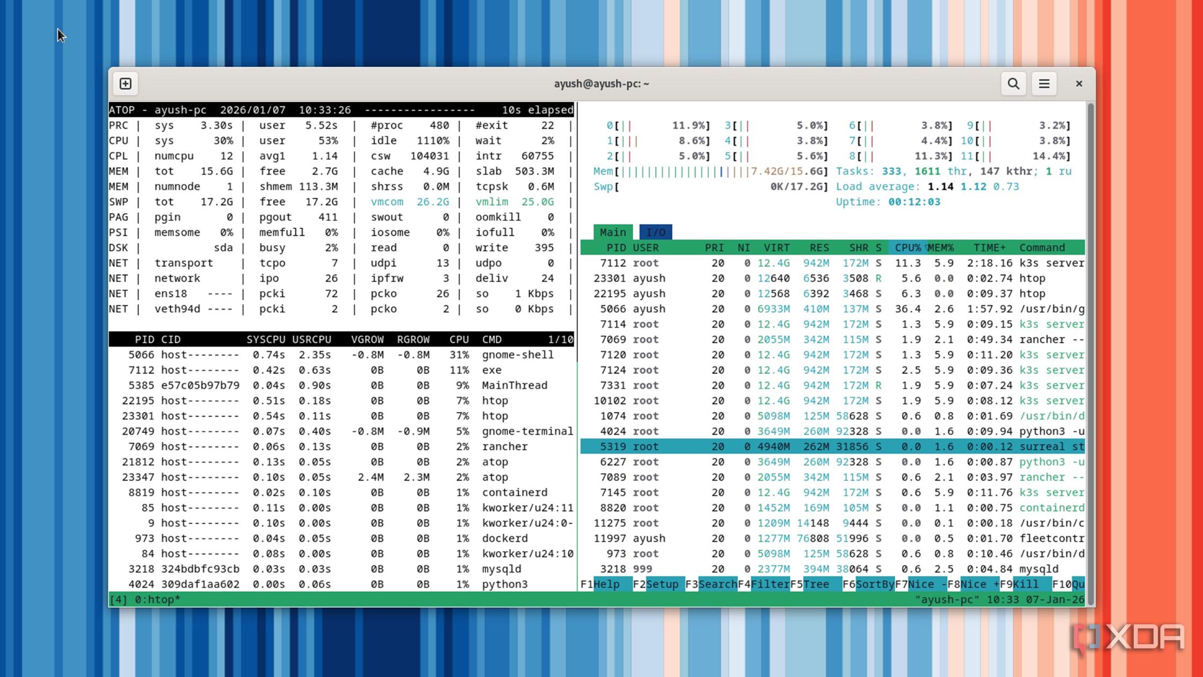This screenshot has height=677, width=1203.
Task: Click the vmcom 26.2G entry in atop
Action: click(410, 202)
